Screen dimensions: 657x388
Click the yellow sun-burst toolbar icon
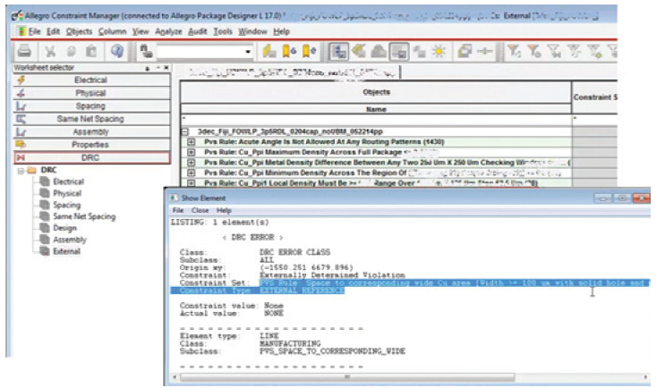(439, 52)
